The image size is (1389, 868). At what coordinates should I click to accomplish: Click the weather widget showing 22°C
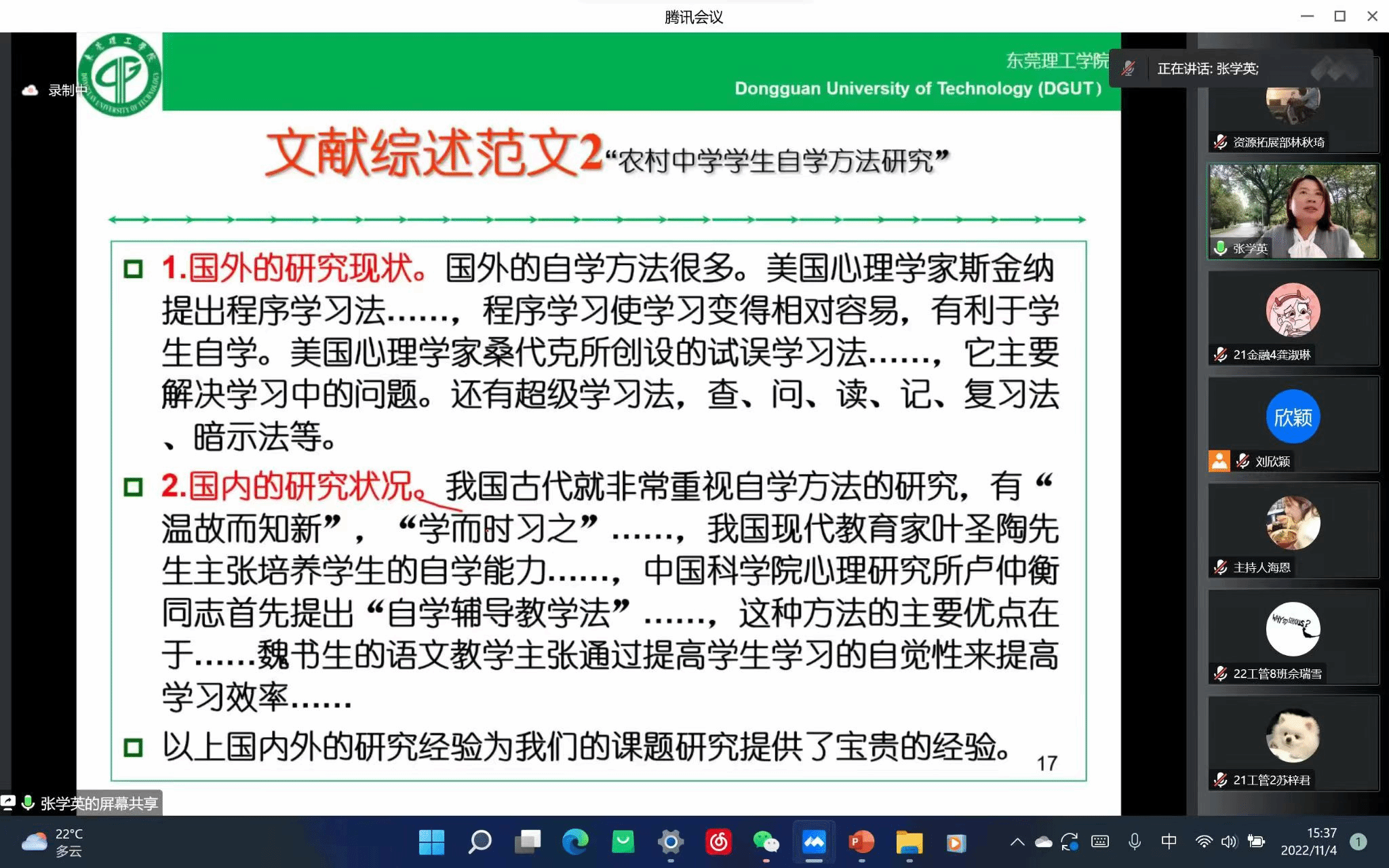pyautogui.click(x=53, y=842)
